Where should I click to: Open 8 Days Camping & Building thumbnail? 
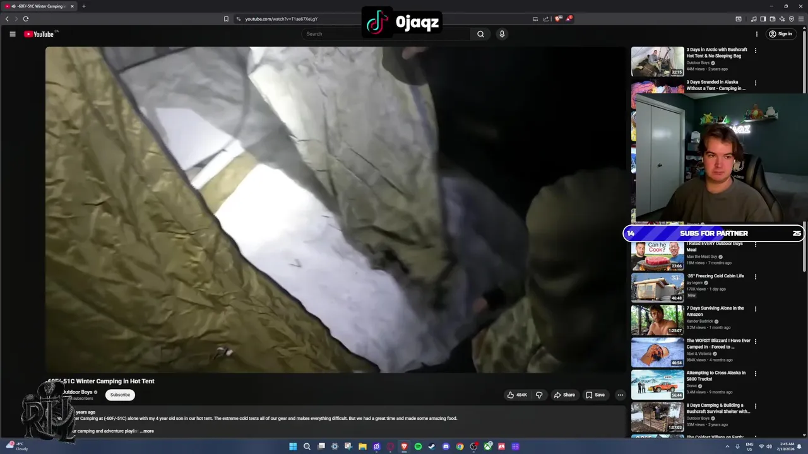(x=658, y=417)
